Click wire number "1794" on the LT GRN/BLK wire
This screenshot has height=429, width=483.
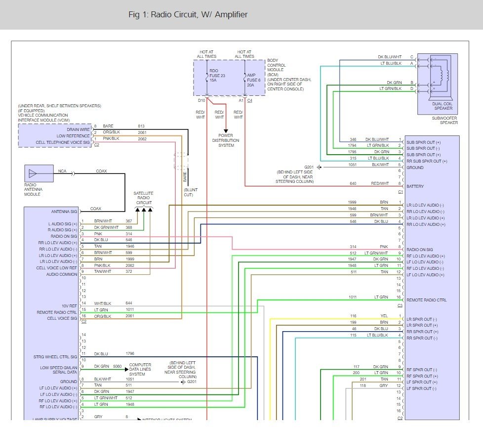[352, 145]
